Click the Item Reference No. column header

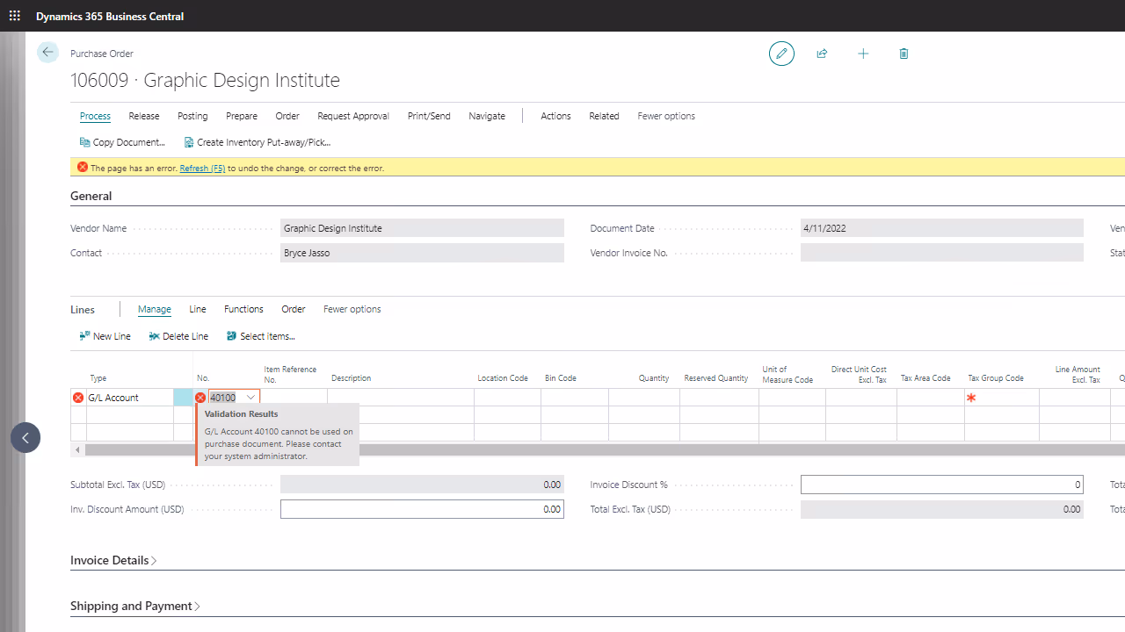tap(290, 375)
